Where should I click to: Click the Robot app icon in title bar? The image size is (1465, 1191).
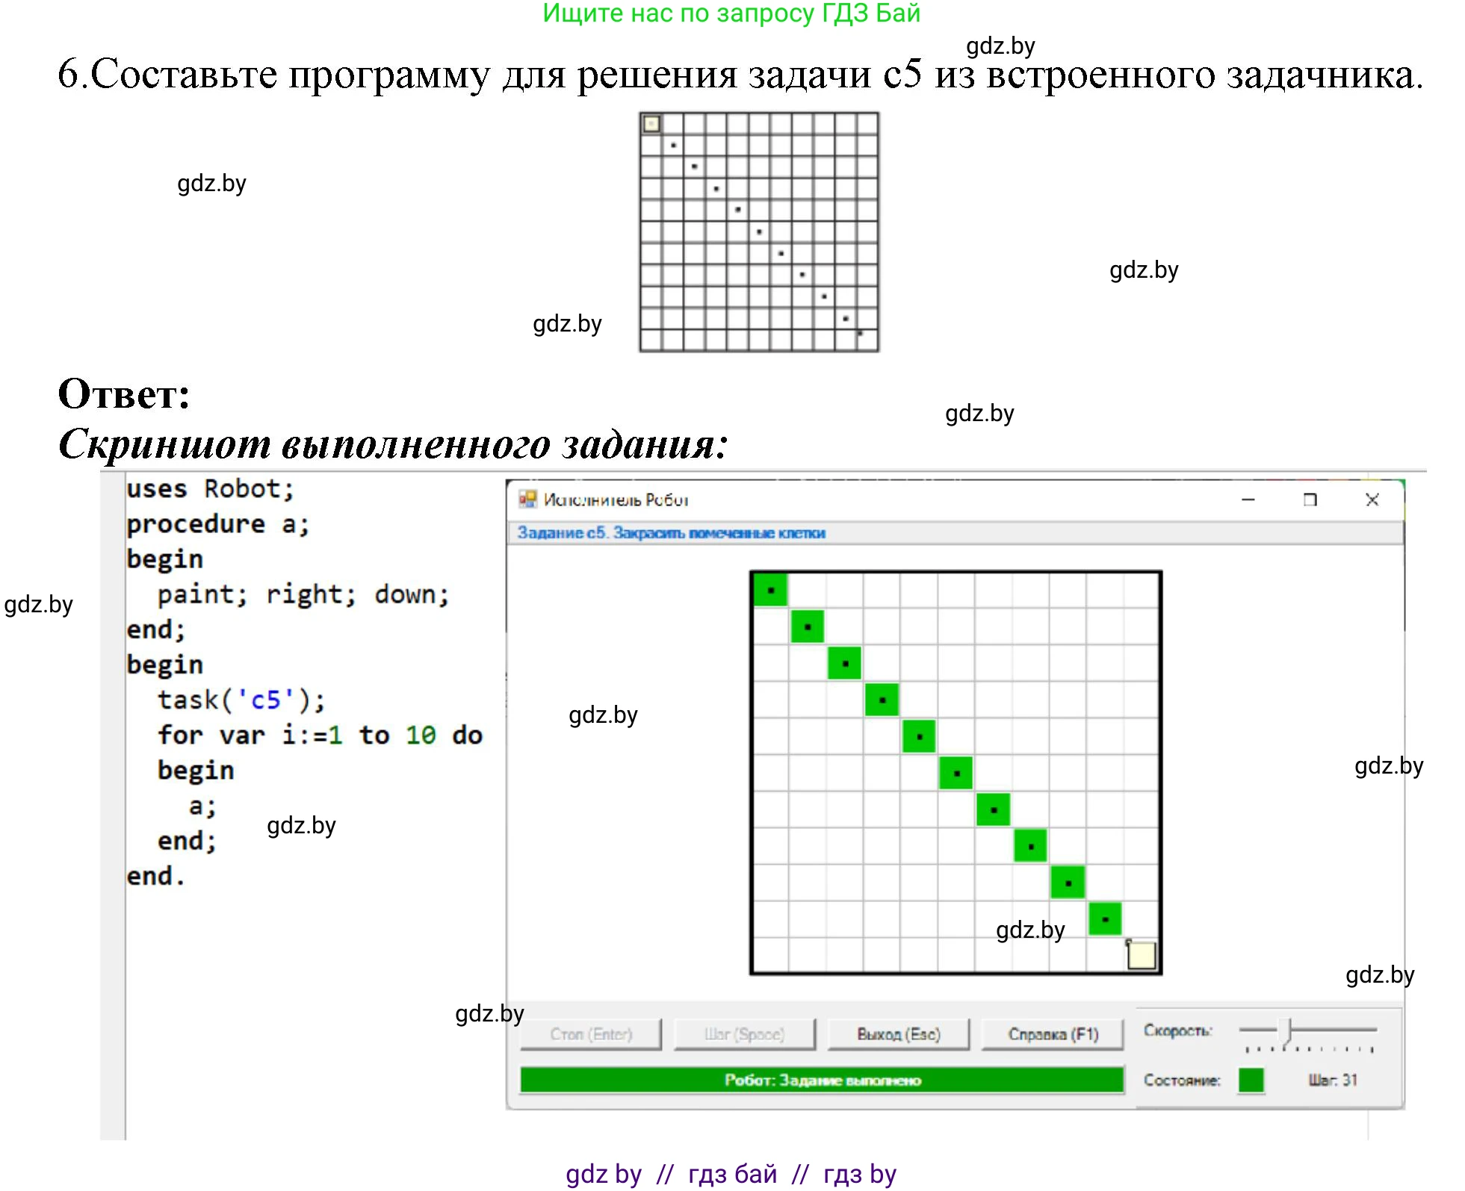[527, 500]
